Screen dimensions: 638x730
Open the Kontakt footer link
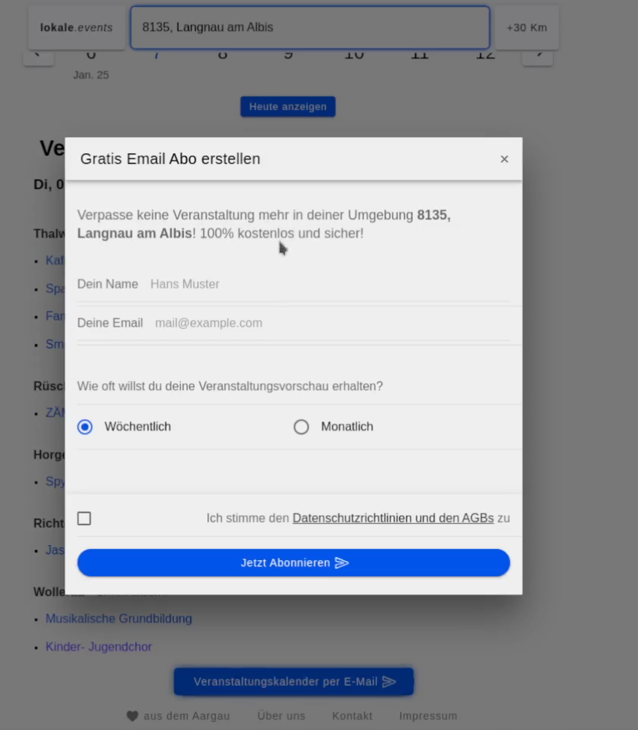[352, 716]
